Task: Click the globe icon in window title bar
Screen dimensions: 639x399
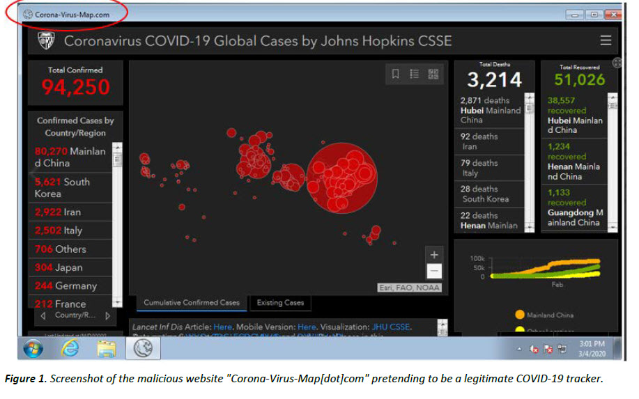Action: 28,15
